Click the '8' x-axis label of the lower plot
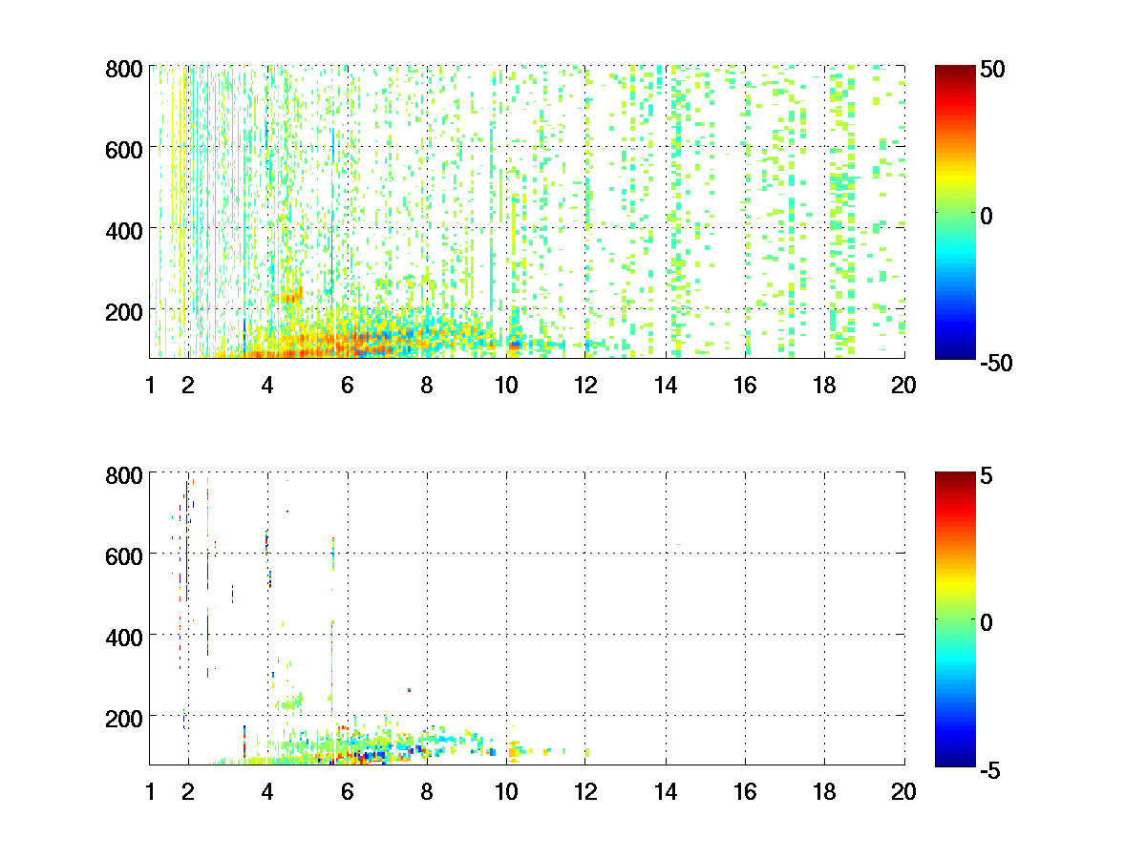 click(426, 791)
